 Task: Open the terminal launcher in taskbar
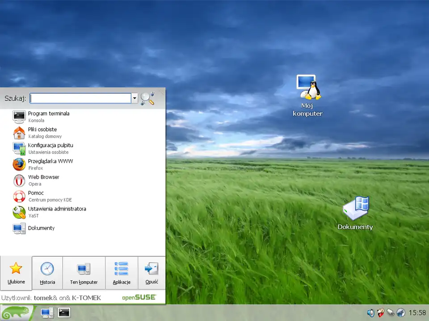pyautogui.click(x=64, y=313)
